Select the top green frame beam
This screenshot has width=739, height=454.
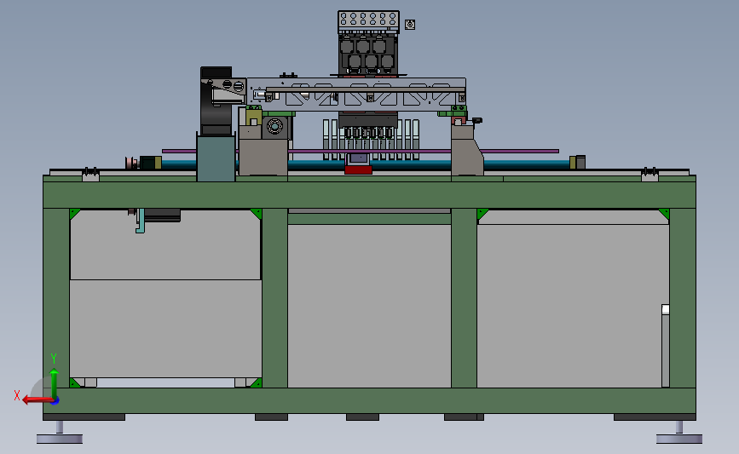(370, 194)
